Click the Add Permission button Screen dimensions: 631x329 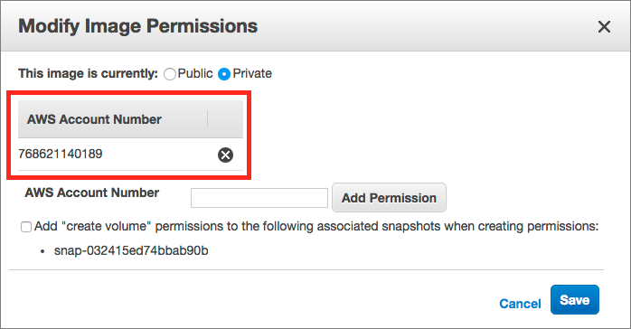[x=389, y=197]
